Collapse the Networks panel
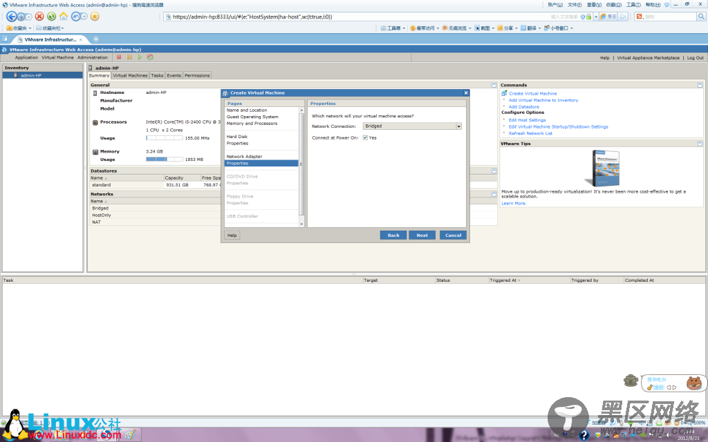 (494, 194)
